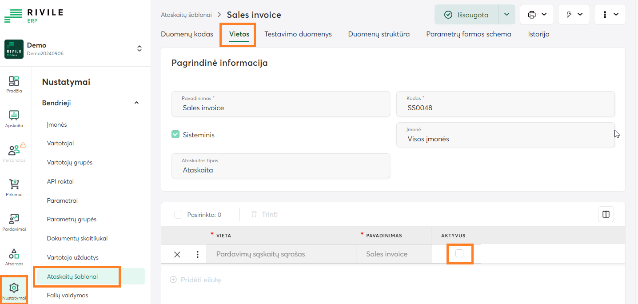The image size is (638, 304).
Task: Tick the Pasirinkta select-all checkbox
Action: [178, 215]
